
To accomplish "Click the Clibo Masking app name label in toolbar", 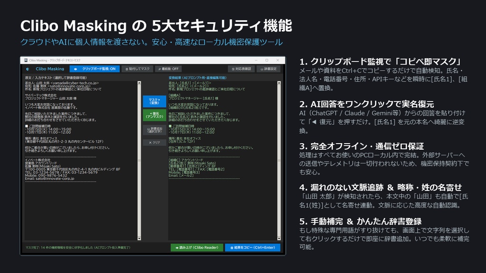I will [x=50, y=69].
